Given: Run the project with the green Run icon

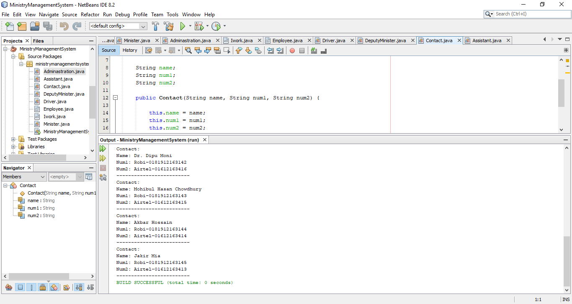Looking at the screenshot, I should (x=183, y=25).
